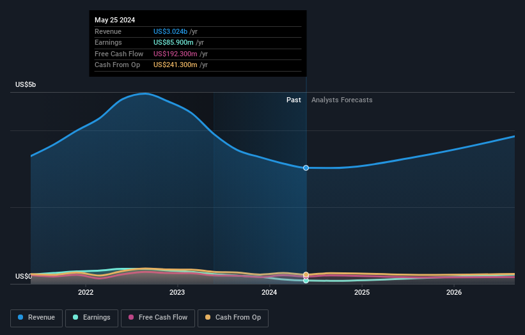This screenshot has height=335, width=525.
Task: Toggle the Cash From Op legend series
Action: (233, 318)
